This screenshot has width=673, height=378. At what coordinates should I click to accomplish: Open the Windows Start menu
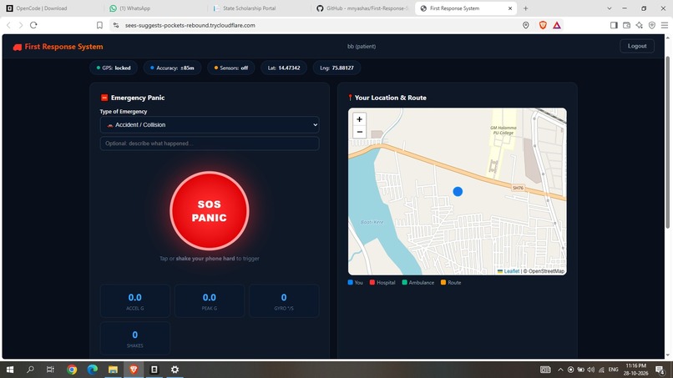pos(9,370)
